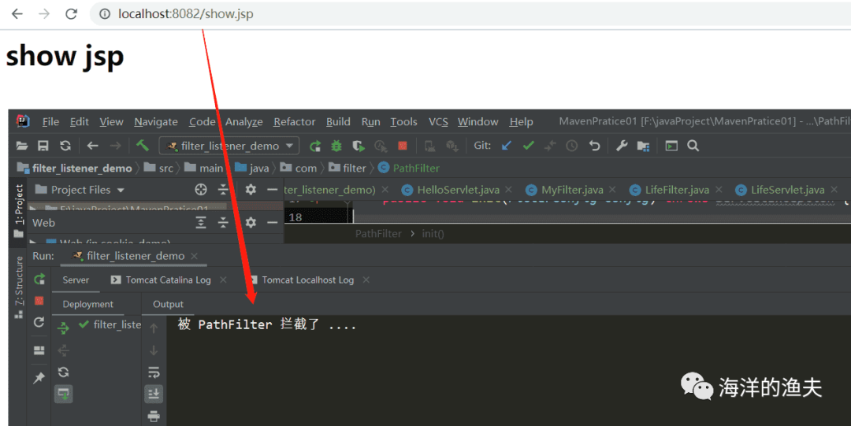Open the View menu
851x426 pixels.
tap(111, 121)
